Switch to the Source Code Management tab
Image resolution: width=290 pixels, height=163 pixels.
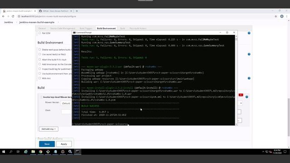click(63, 28)
